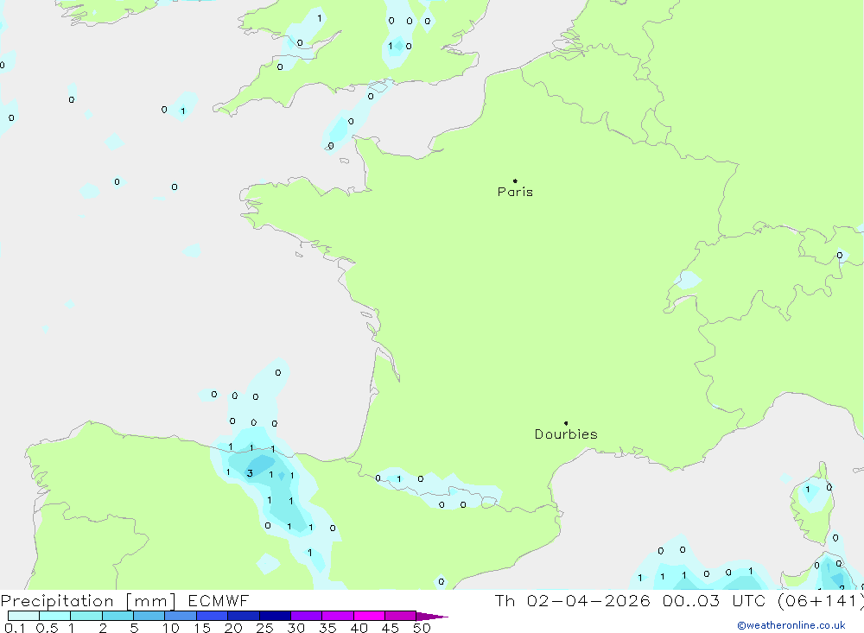Click the 5 legend scale label
Viewport: 864px width, 633px height.
click(x=134, y=628)
